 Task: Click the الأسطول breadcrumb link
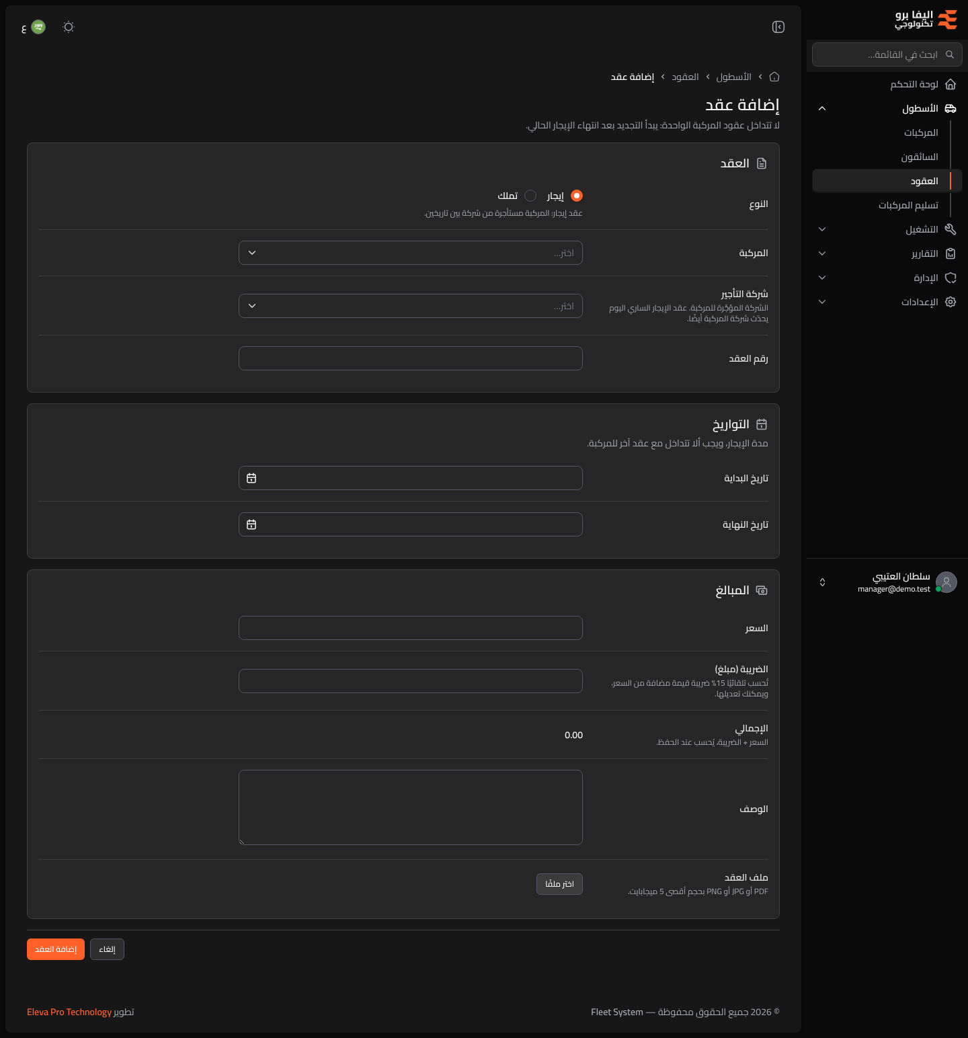pyautogui.click(x=733, y=77)
